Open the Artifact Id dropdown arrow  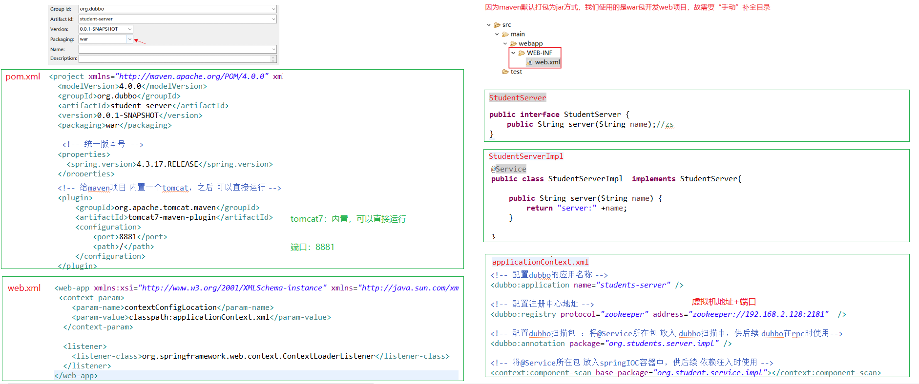click(273, 19)
